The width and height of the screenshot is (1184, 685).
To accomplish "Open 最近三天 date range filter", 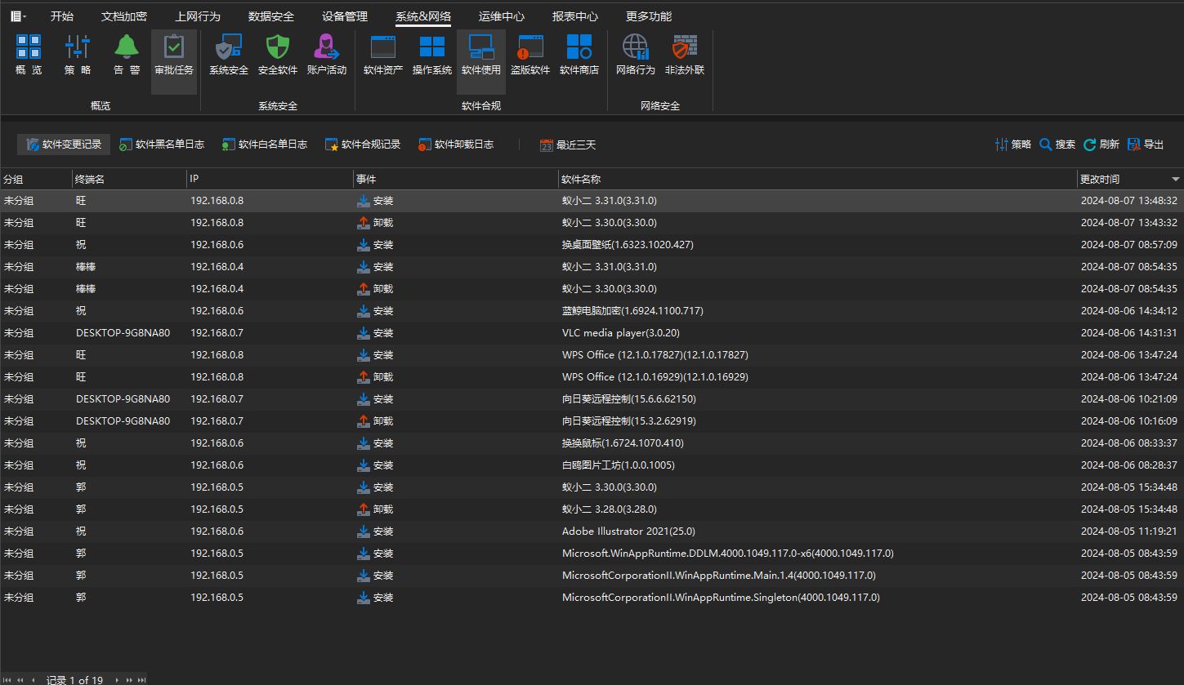I will [568, 145].
